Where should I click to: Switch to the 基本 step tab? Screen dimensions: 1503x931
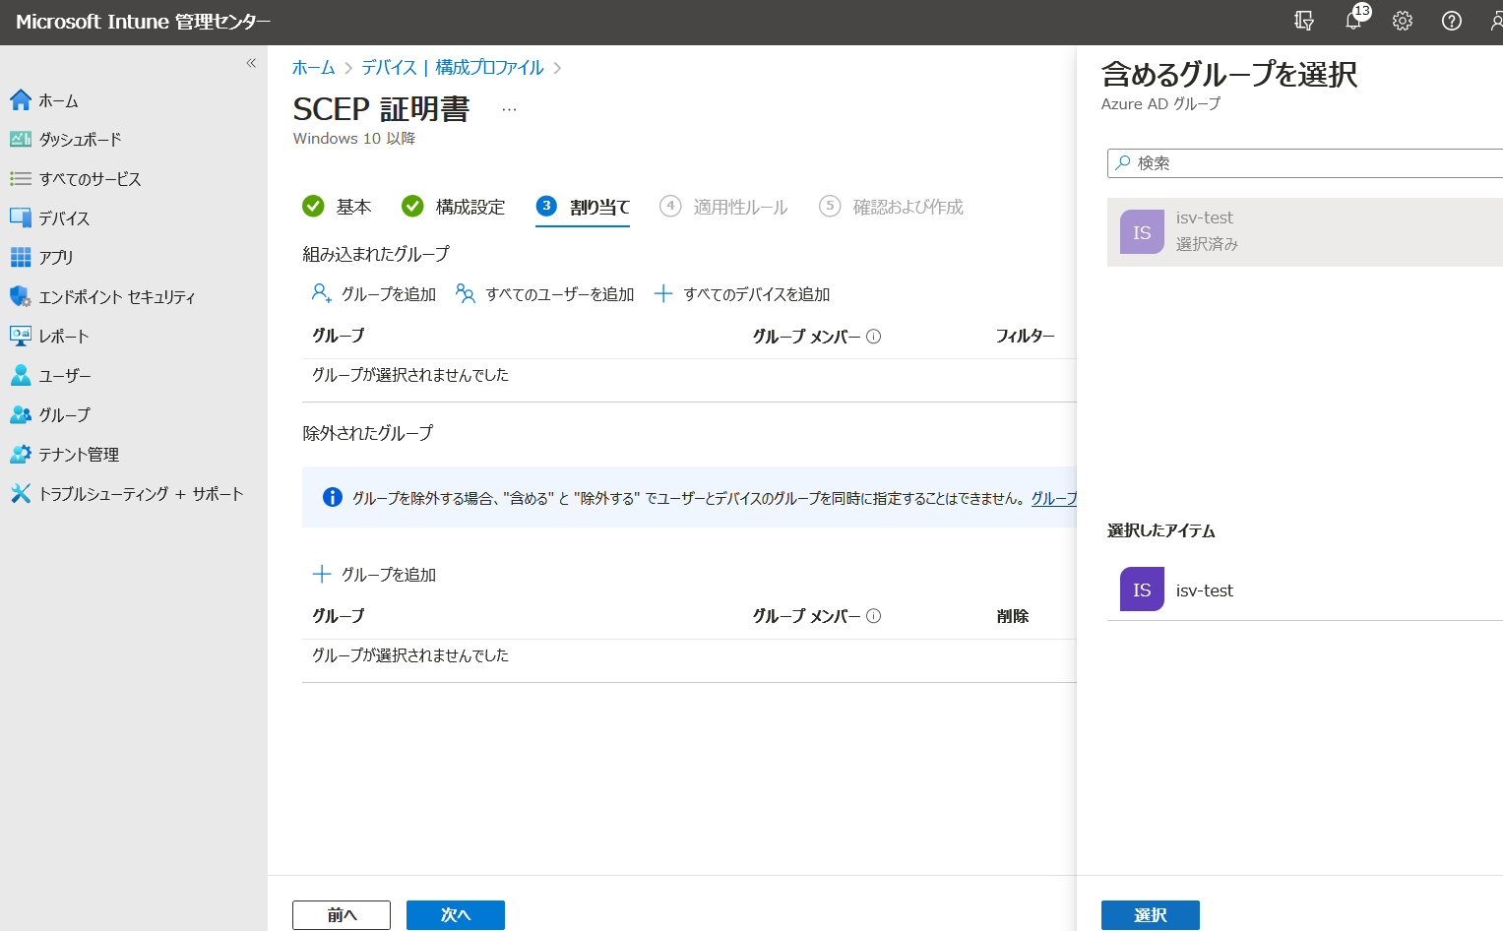(x=338, y=207)
